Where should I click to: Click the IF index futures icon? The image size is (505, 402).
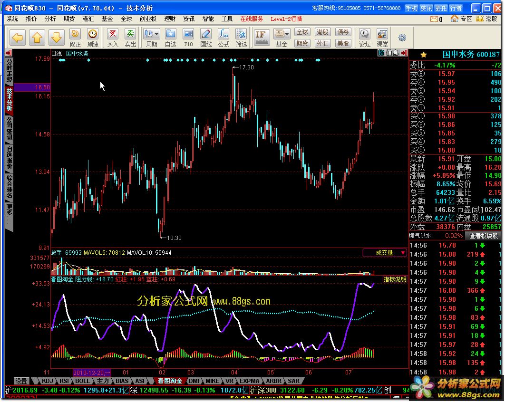[x=261, y=37]
